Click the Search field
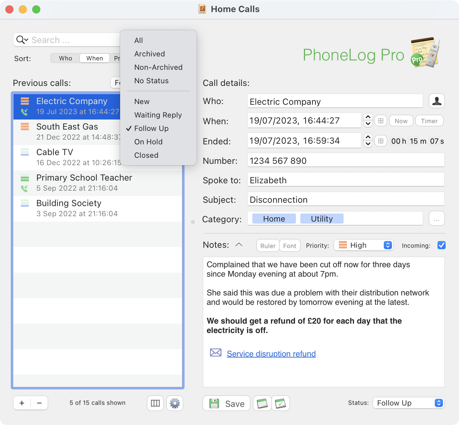The width and height of the screenshot is (459, 425). tap(67, 40)
